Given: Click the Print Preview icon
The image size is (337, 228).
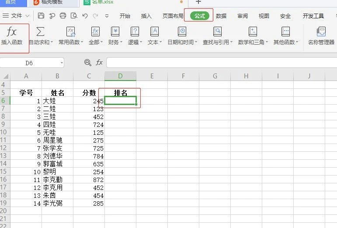Looking at the screenshot, I should tap(74, 16).
